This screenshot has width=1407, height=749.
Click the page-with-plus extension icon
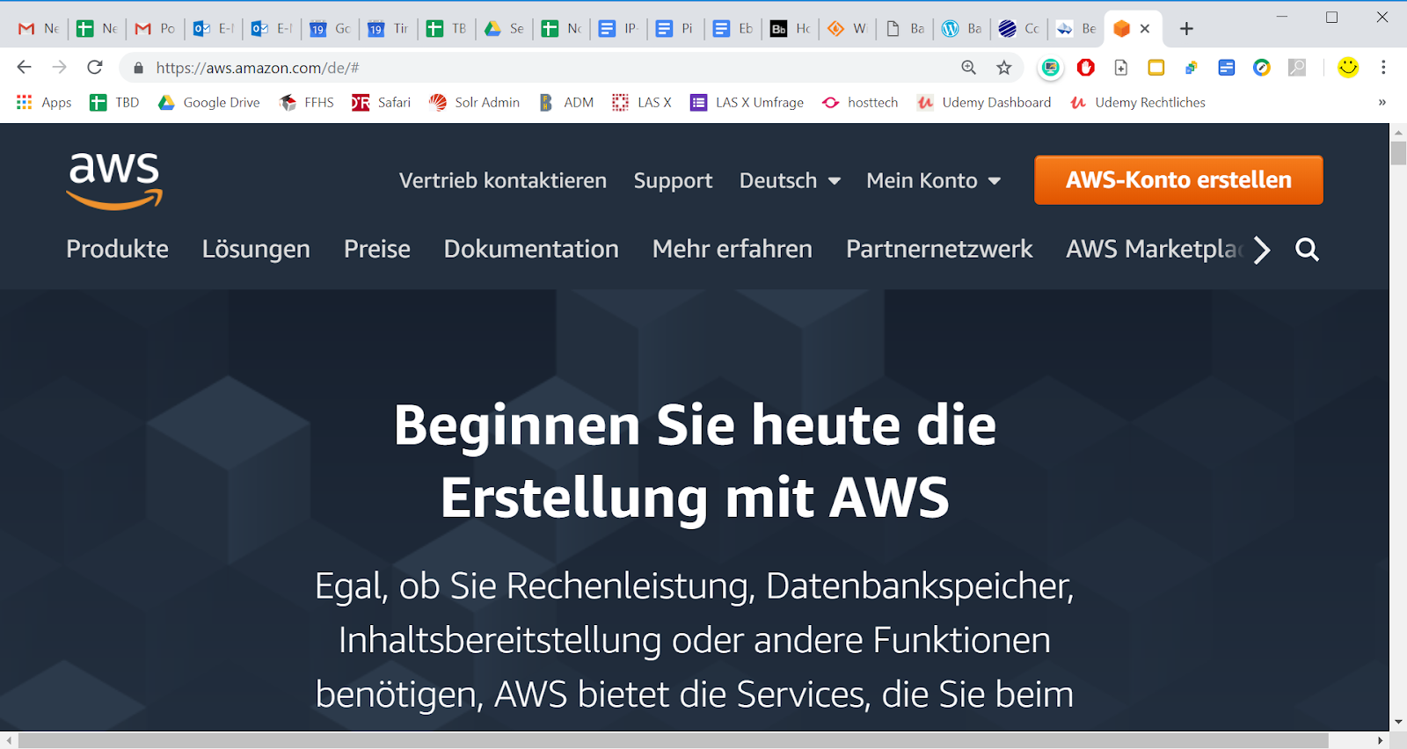tap(1121, 68)
